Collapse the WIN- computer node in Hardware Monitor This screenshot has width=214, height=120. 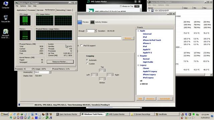coord(149,11)
